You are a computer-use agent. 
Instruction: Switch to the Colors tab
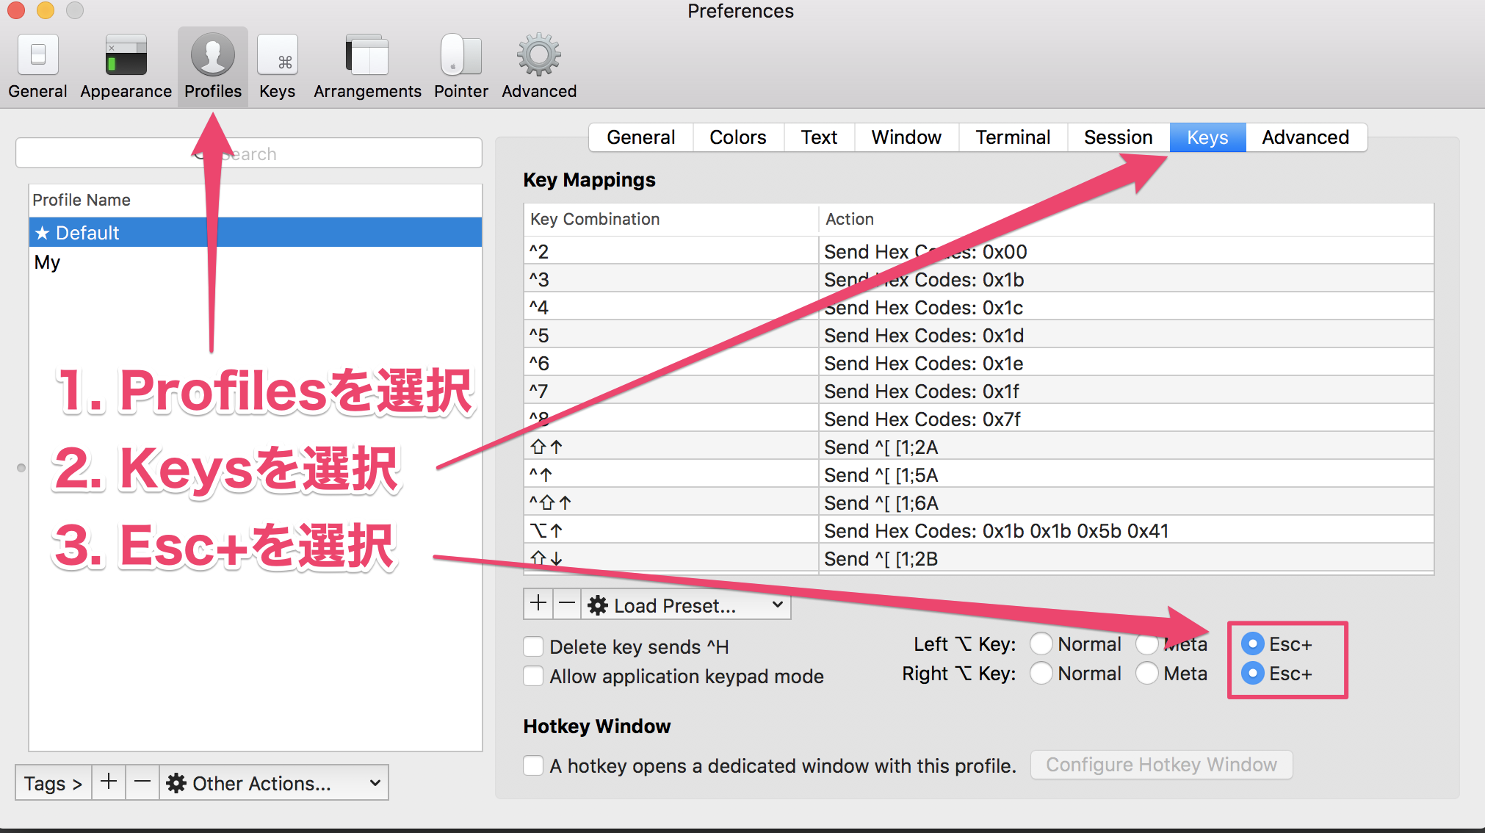(737, 137)
